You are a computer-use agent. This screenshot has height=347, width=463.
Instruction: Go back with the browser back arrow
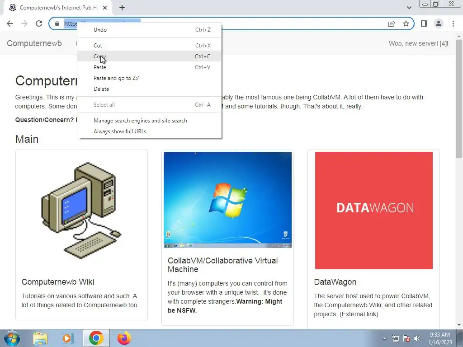pos(10,23)
